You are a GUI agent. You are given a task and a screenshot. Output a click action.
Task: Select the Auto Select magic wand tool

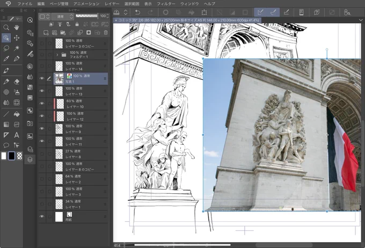17,48
